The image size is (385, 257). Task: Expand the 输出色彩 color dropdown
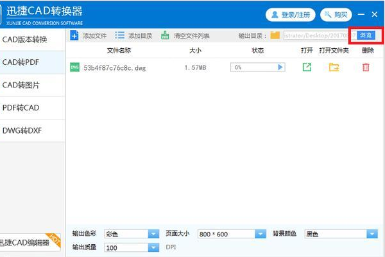pyautogui.click(x=153, y=234)
